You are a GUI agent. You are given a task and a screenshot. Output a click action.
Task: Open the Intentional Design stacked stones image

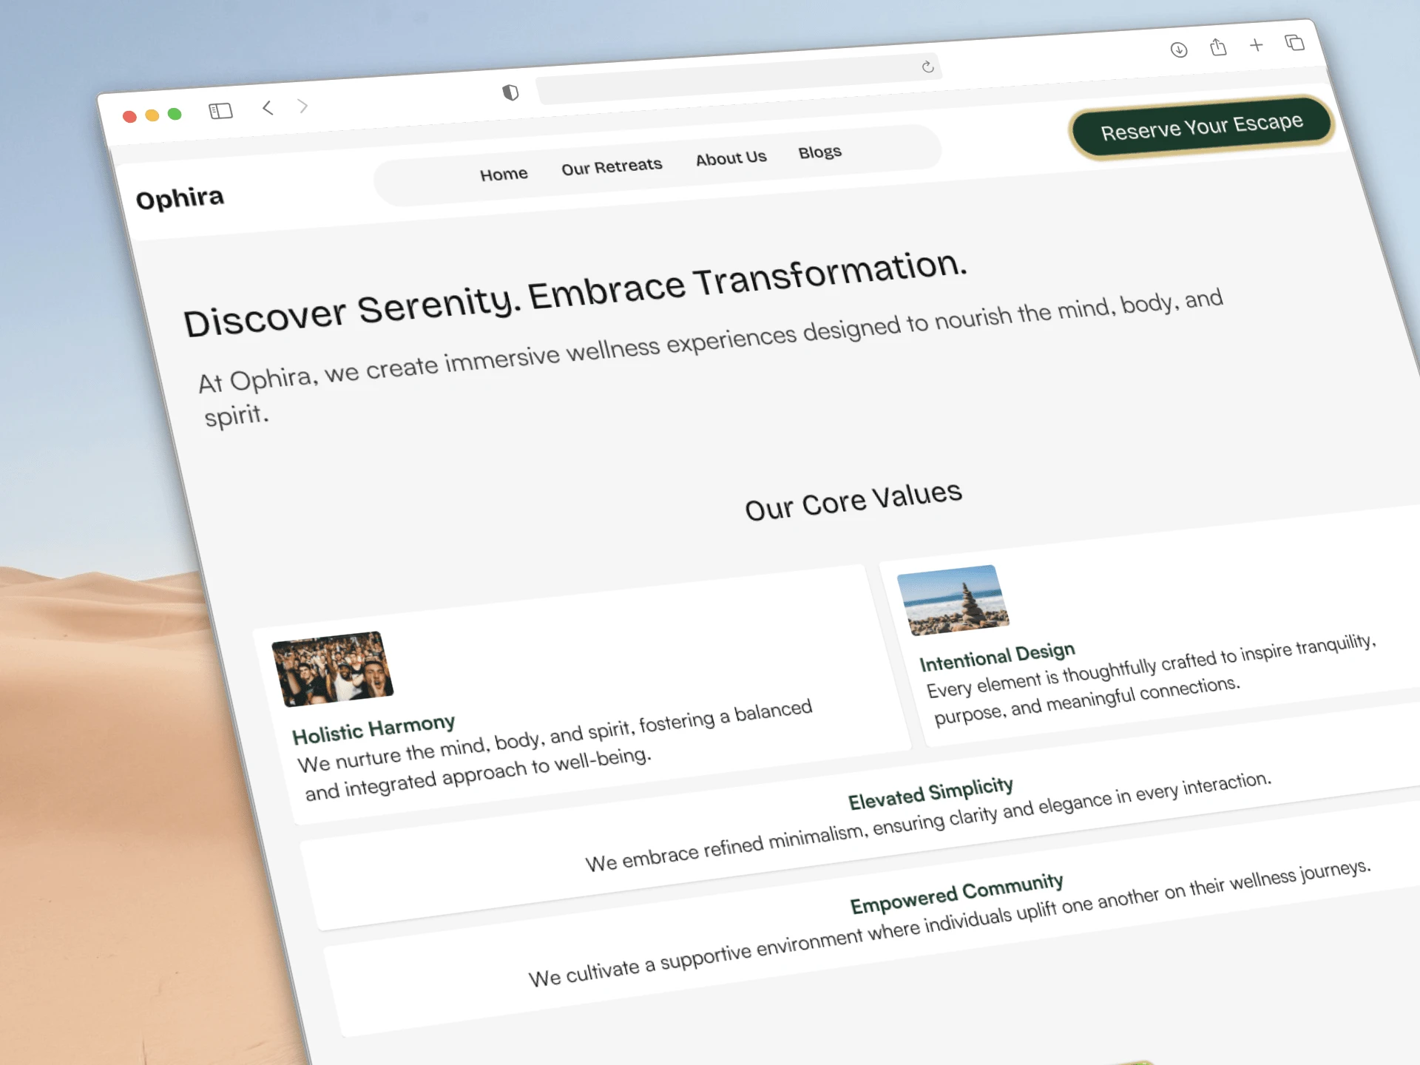tap(953, 599)
